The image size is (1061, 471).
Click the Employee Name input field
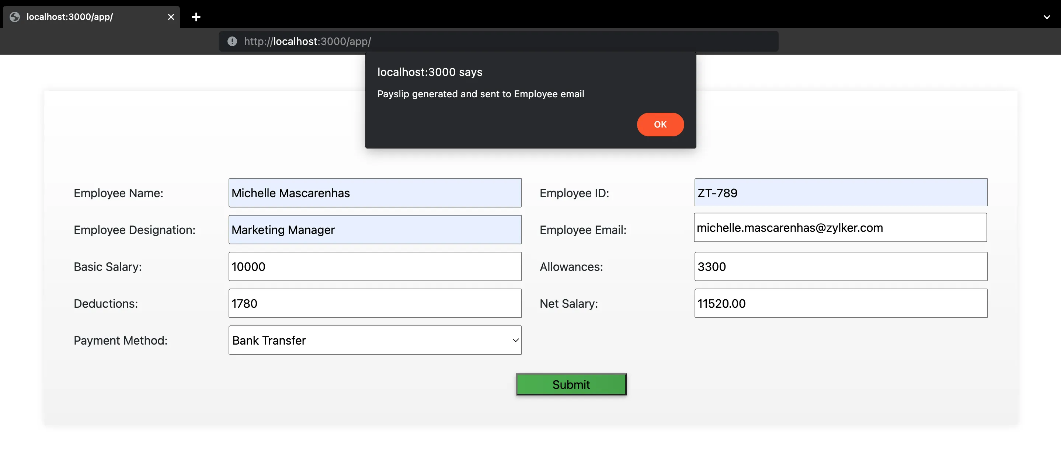click(x=375, y=193)
